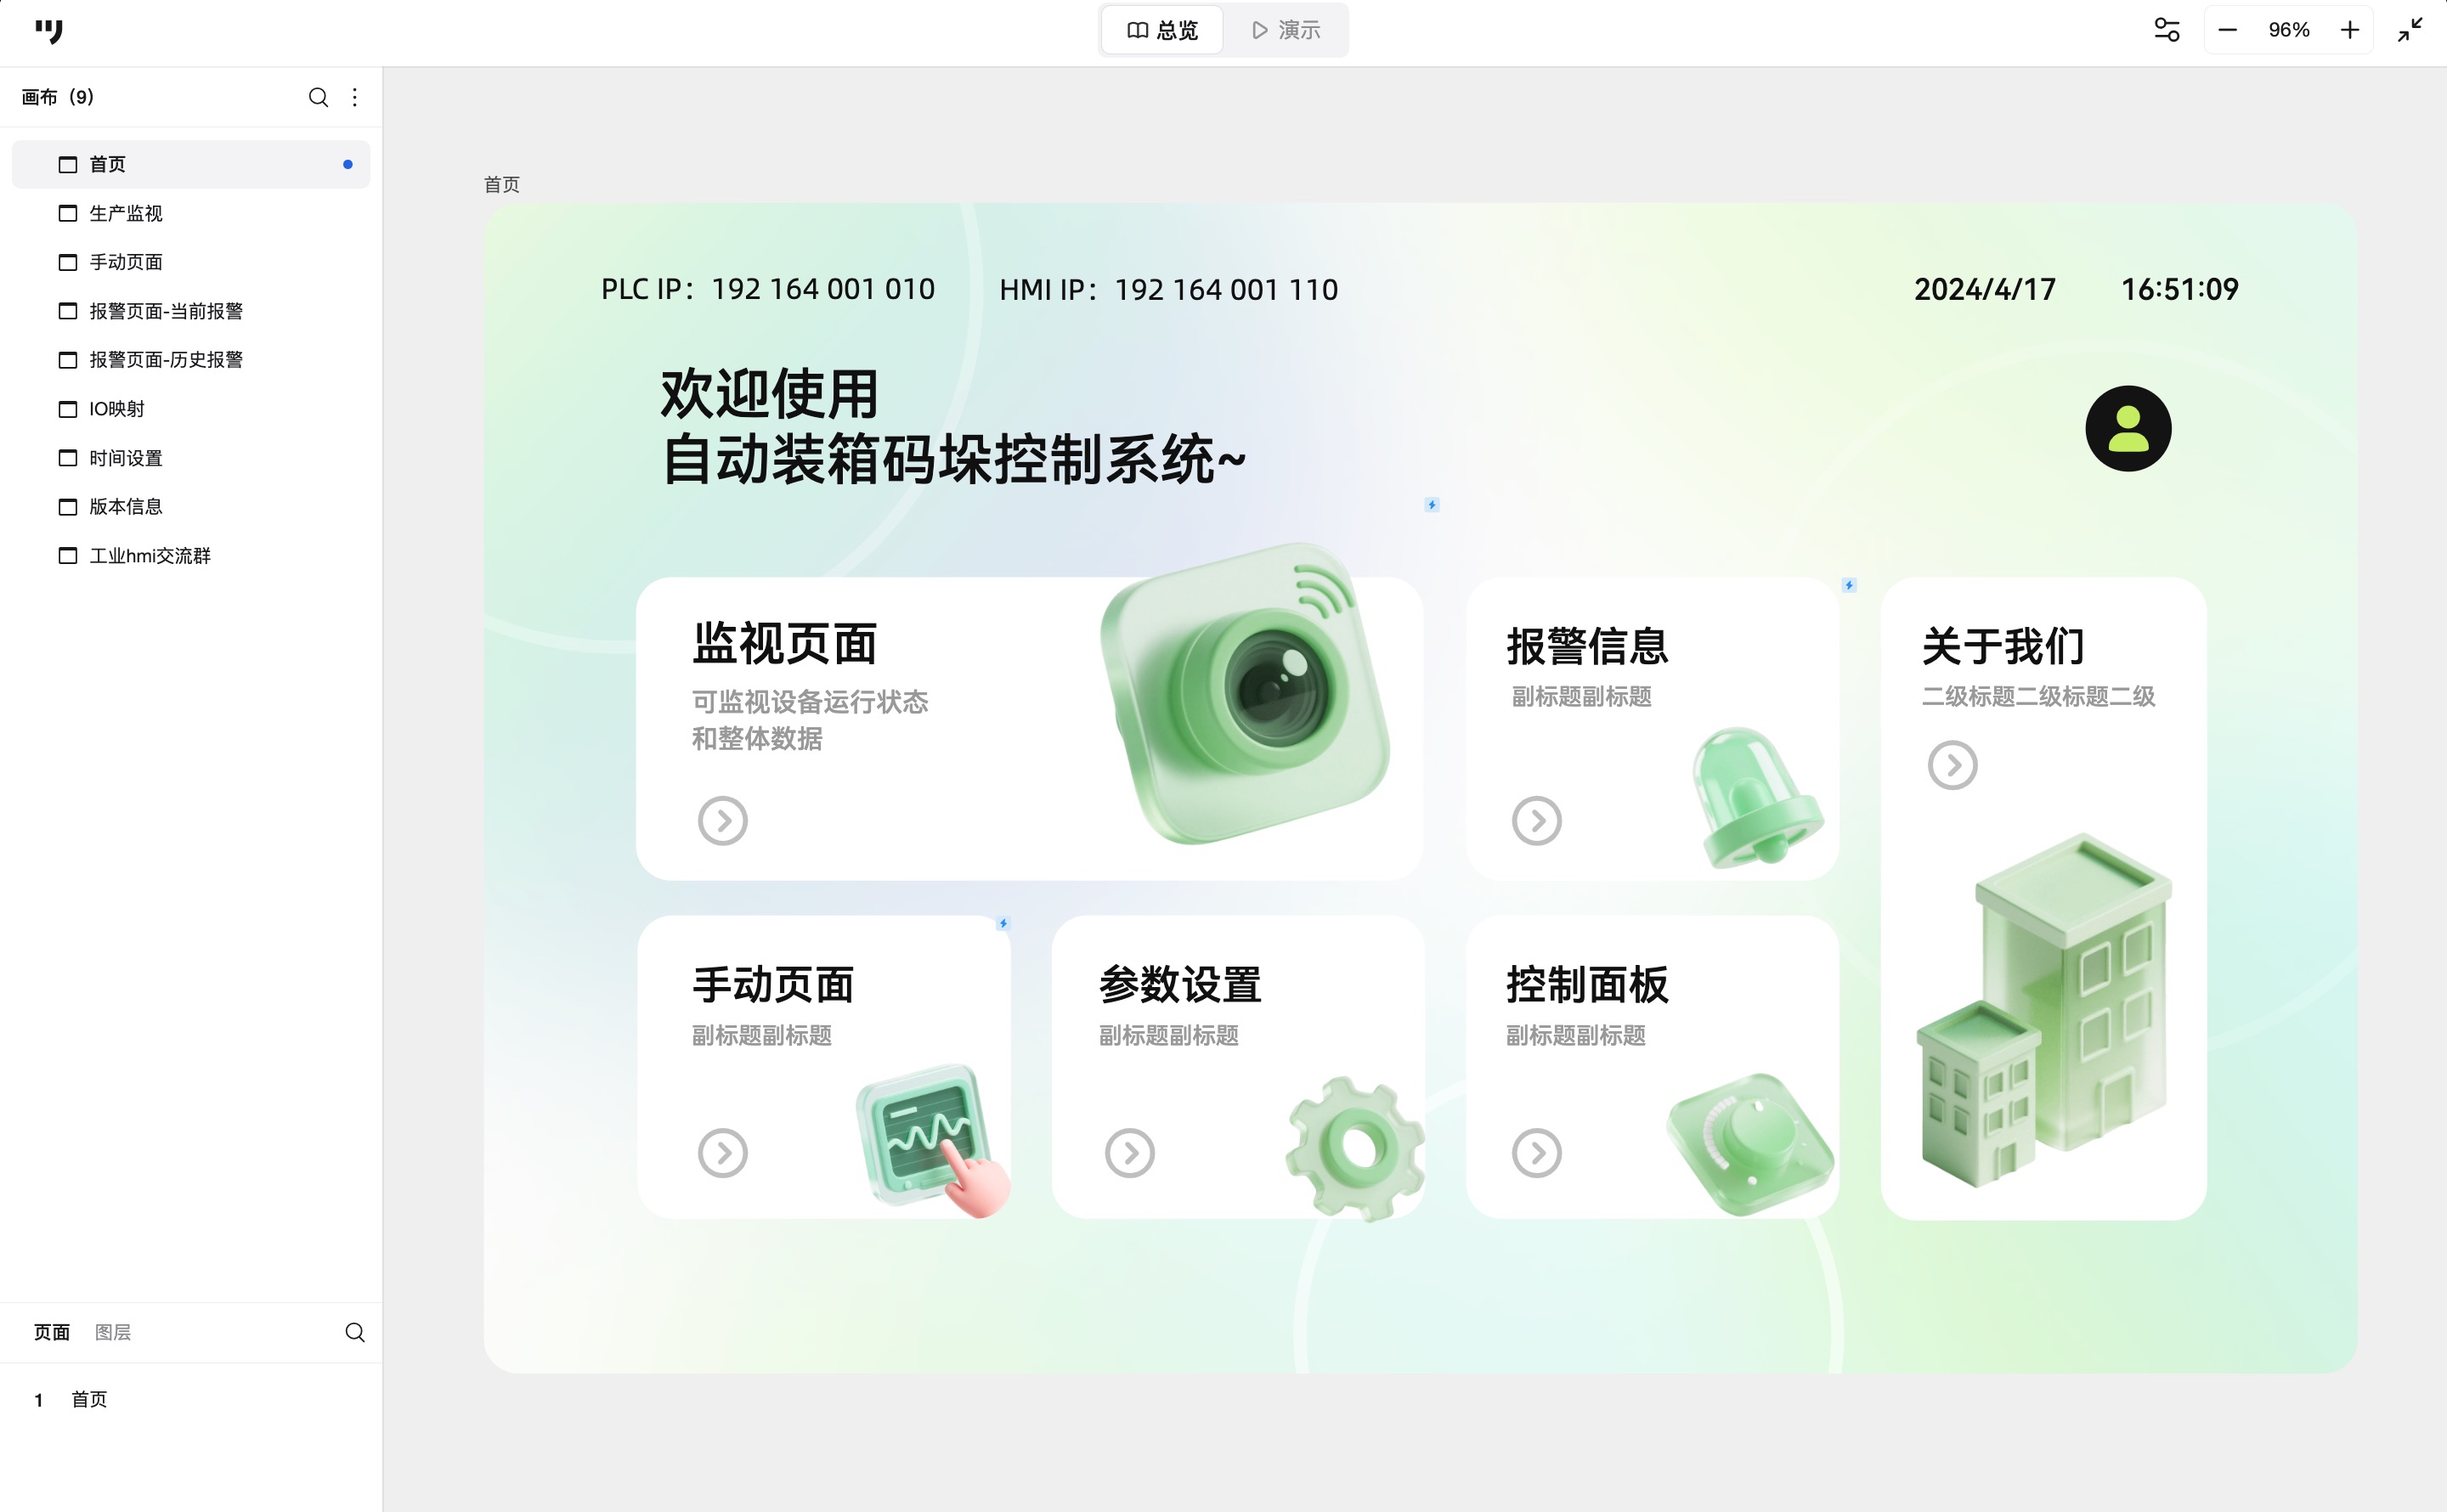Screen dimensions: 2447x1512
Task: Click the frame icon beside 版本信息
Action: [68, 507]
